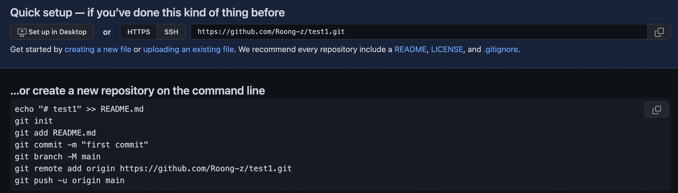678x193 pixels.
Task: Click the echo "# test1" >> README.md line
Action: 79,109
